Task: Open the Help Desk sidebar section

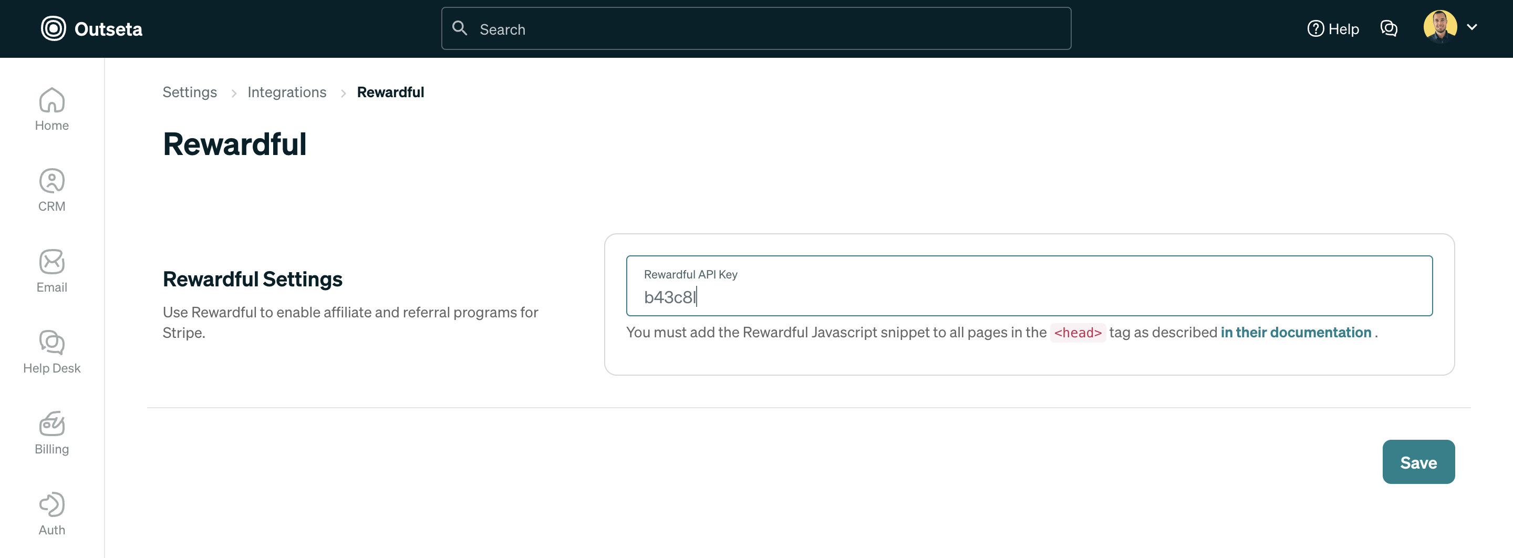Action: pos(51,352)
